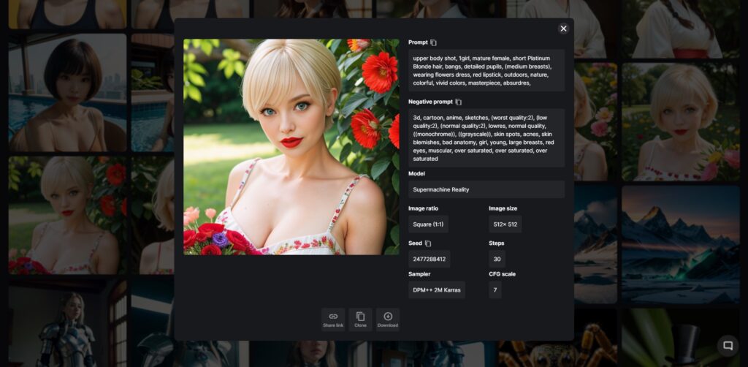Copy the Prompt text via its icon

[x=433, y=42]
